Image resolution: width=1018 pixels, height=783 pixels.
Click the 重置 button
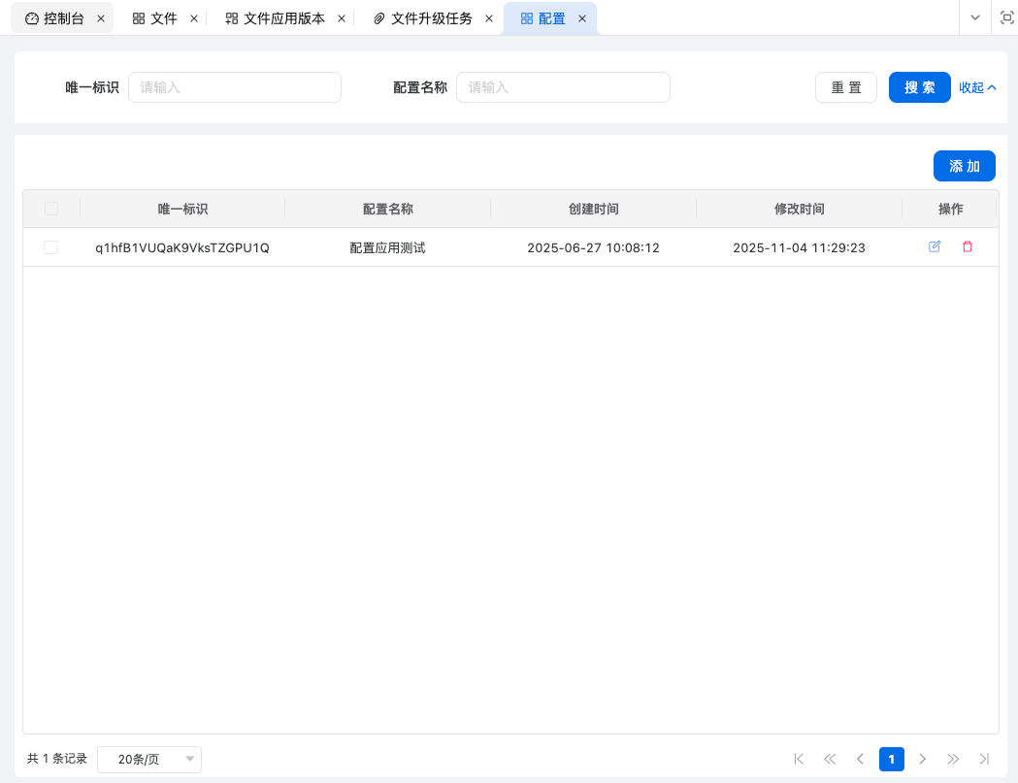[845, 87]
